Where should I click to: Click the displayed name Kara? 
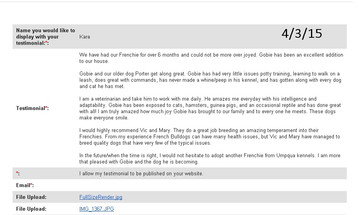pos(85,37)
